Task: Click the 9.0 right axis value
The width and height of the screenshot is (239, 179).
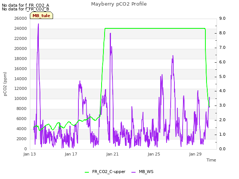Action: click(222, 18)
